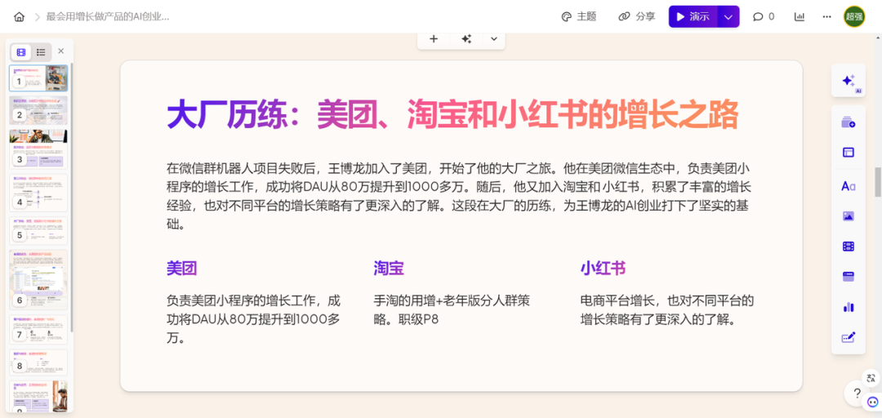The width and height of the screenshot is (882, 418).
Task: Select slide thumbnail 8
Action: coord(39,362)
